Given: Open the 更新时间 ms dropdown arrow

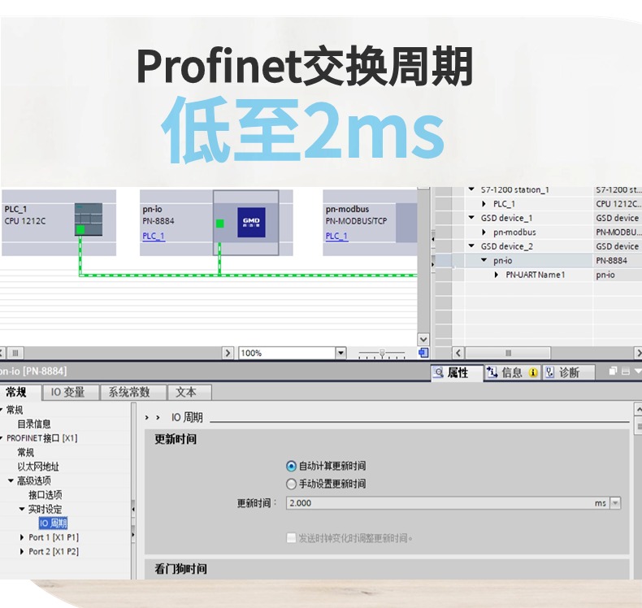Looking at the screenshot, I should point(615,503).
